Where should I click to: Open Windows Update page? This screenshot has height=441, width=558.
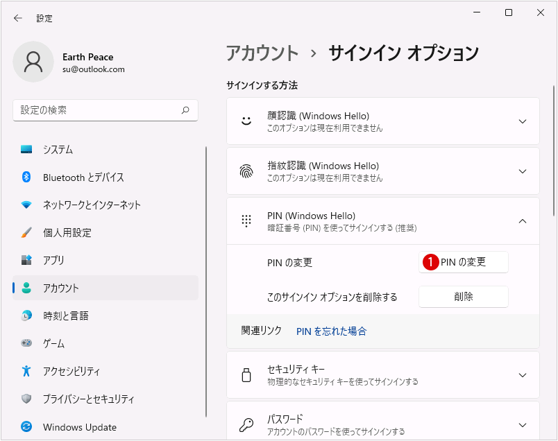click(105, 426)
